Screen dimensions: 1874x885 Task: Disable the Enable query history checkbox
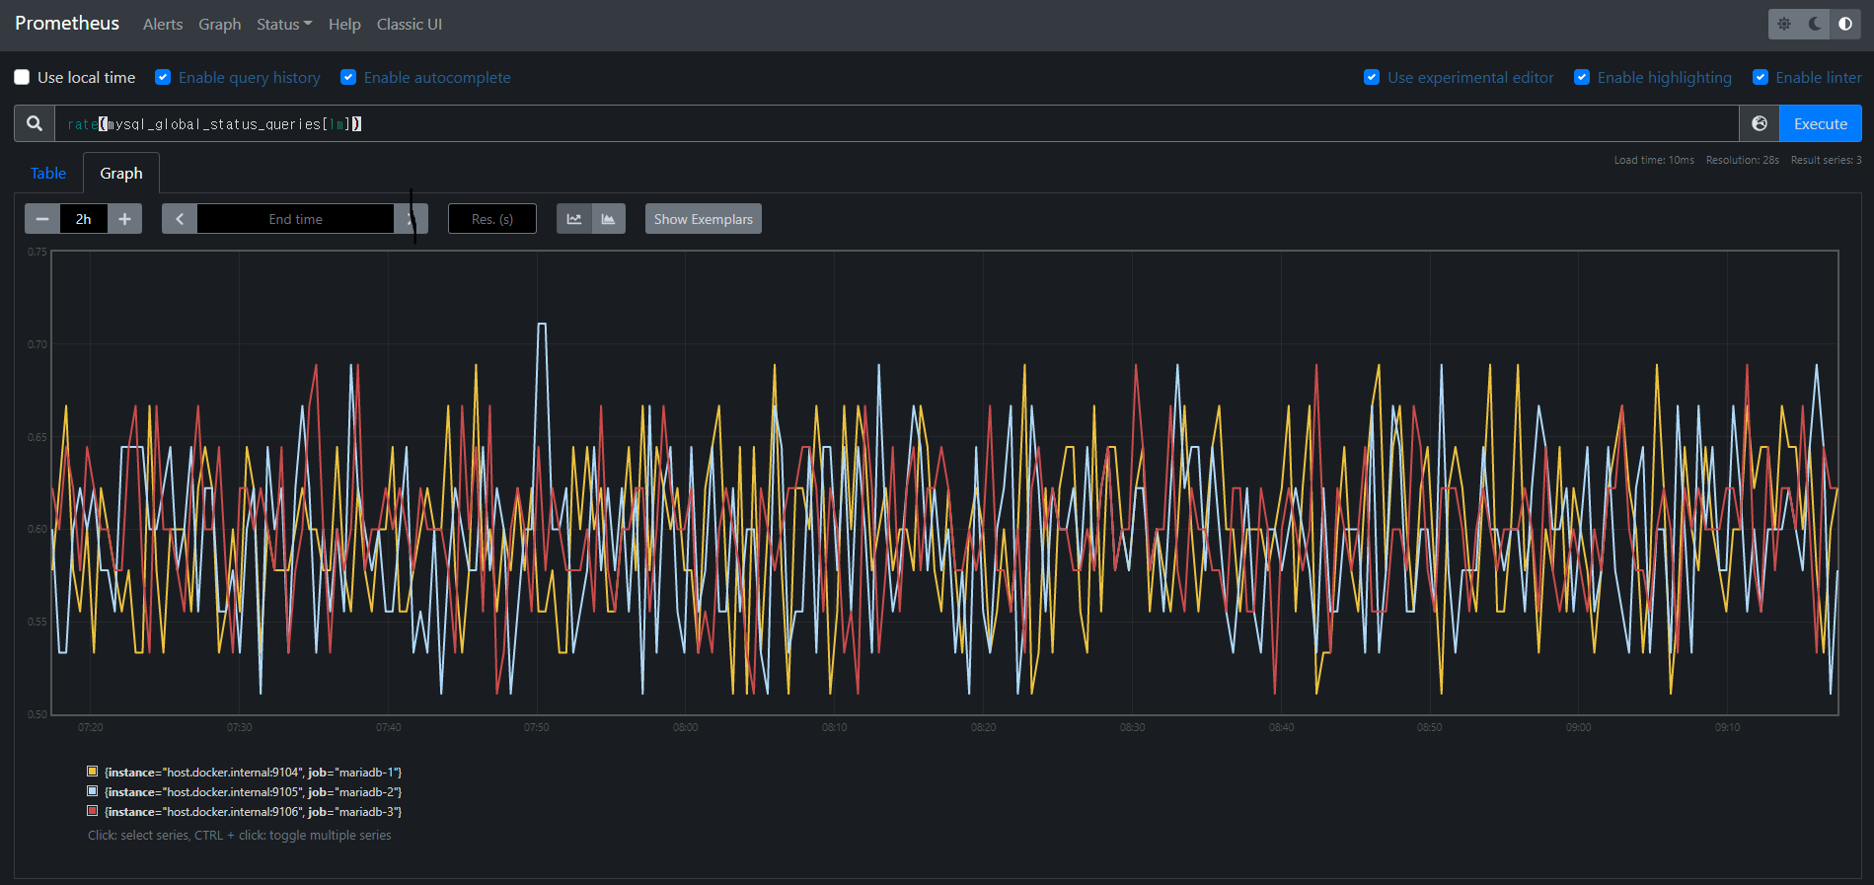coord(164,77)
